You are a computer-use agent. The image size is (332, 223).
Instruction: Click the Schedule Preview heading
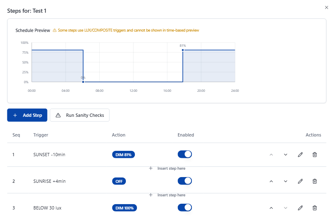point(33,30)
